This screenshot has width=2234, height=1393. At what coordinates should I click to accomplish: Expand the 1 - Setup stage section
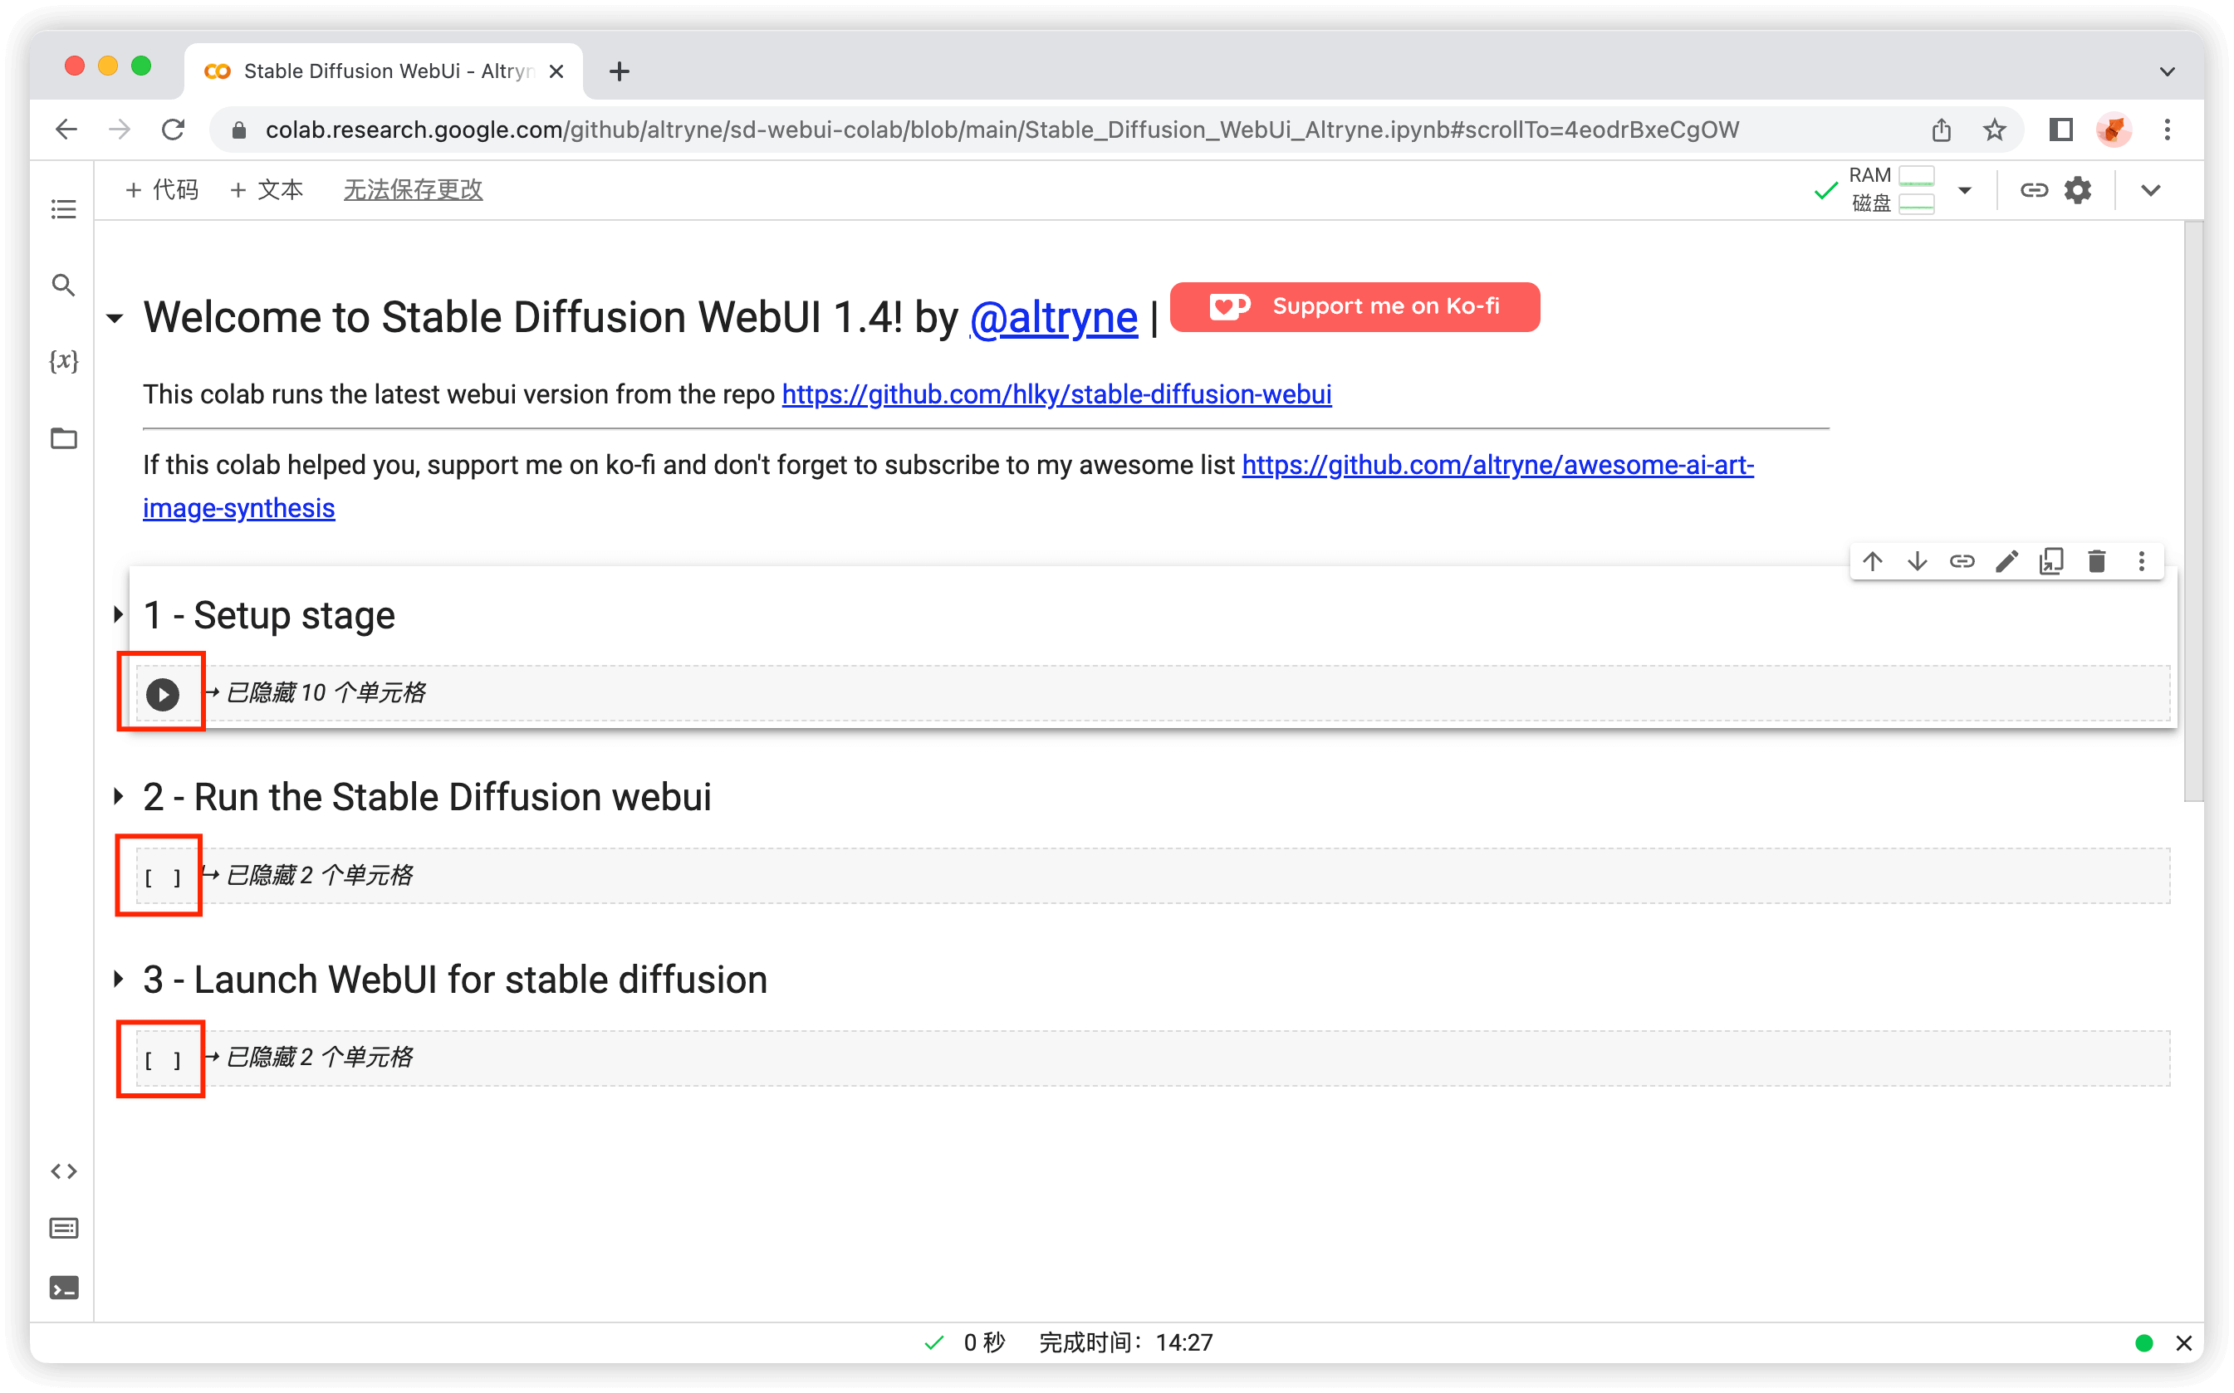click(118, 614)
